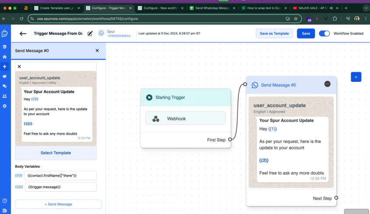This screenshot has width=370, height=214.
Task: Select the Configure - Trigger Message tab
Action: pos(109,8)
